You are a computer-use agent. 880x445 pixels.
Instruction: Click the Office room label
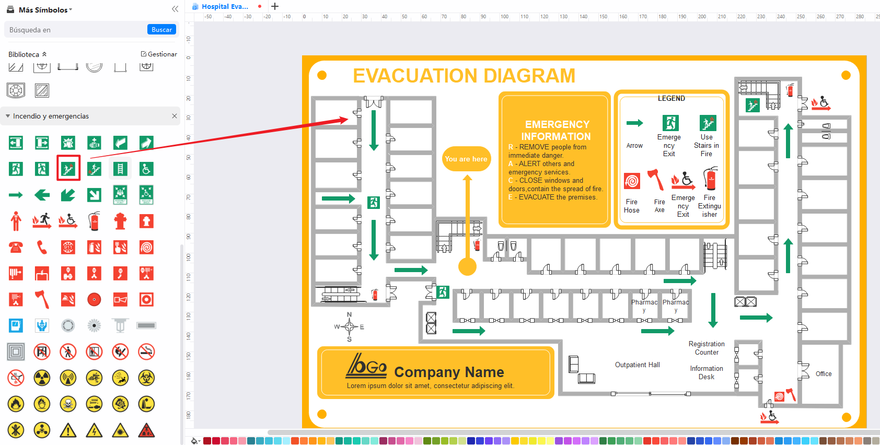pos(824,373)
